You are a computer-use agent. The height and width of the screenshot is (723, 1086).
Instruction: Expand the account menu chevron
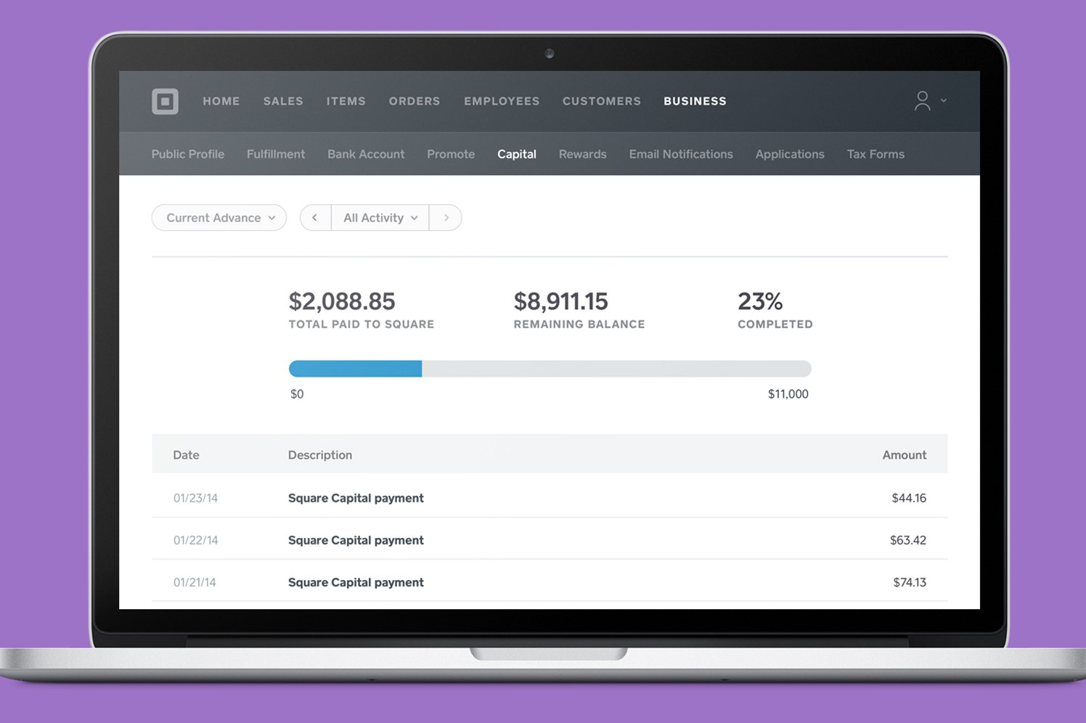944,101
